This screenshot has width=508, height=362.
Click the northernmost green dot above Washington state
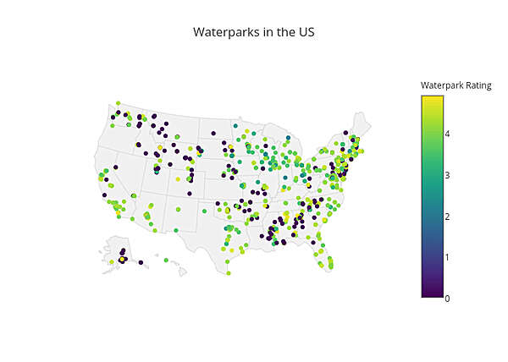tap(118, 103)
